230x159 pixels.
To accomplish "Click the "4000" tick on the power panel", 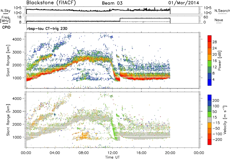I will coord(17,39).
